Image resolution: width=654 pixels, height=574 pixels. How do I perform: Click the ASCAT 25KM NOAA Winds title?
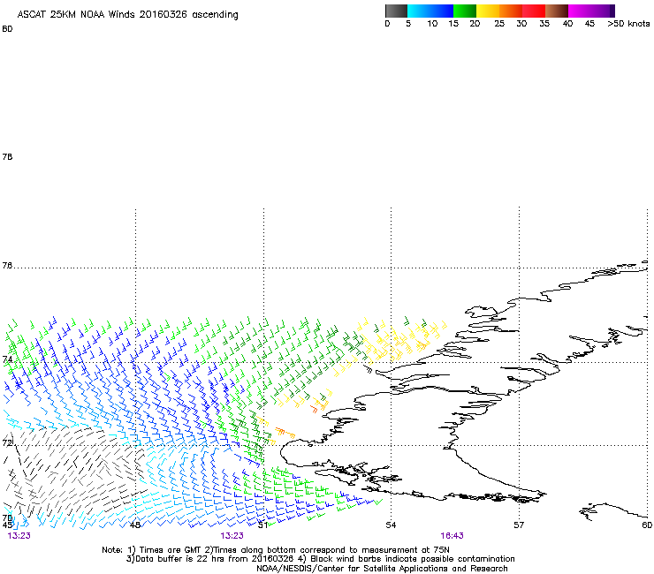pyautogui.click(x=127, y=14)
